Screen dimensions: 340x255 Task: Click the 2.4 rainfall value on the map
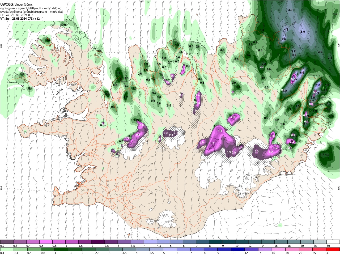tap(330, 58)
